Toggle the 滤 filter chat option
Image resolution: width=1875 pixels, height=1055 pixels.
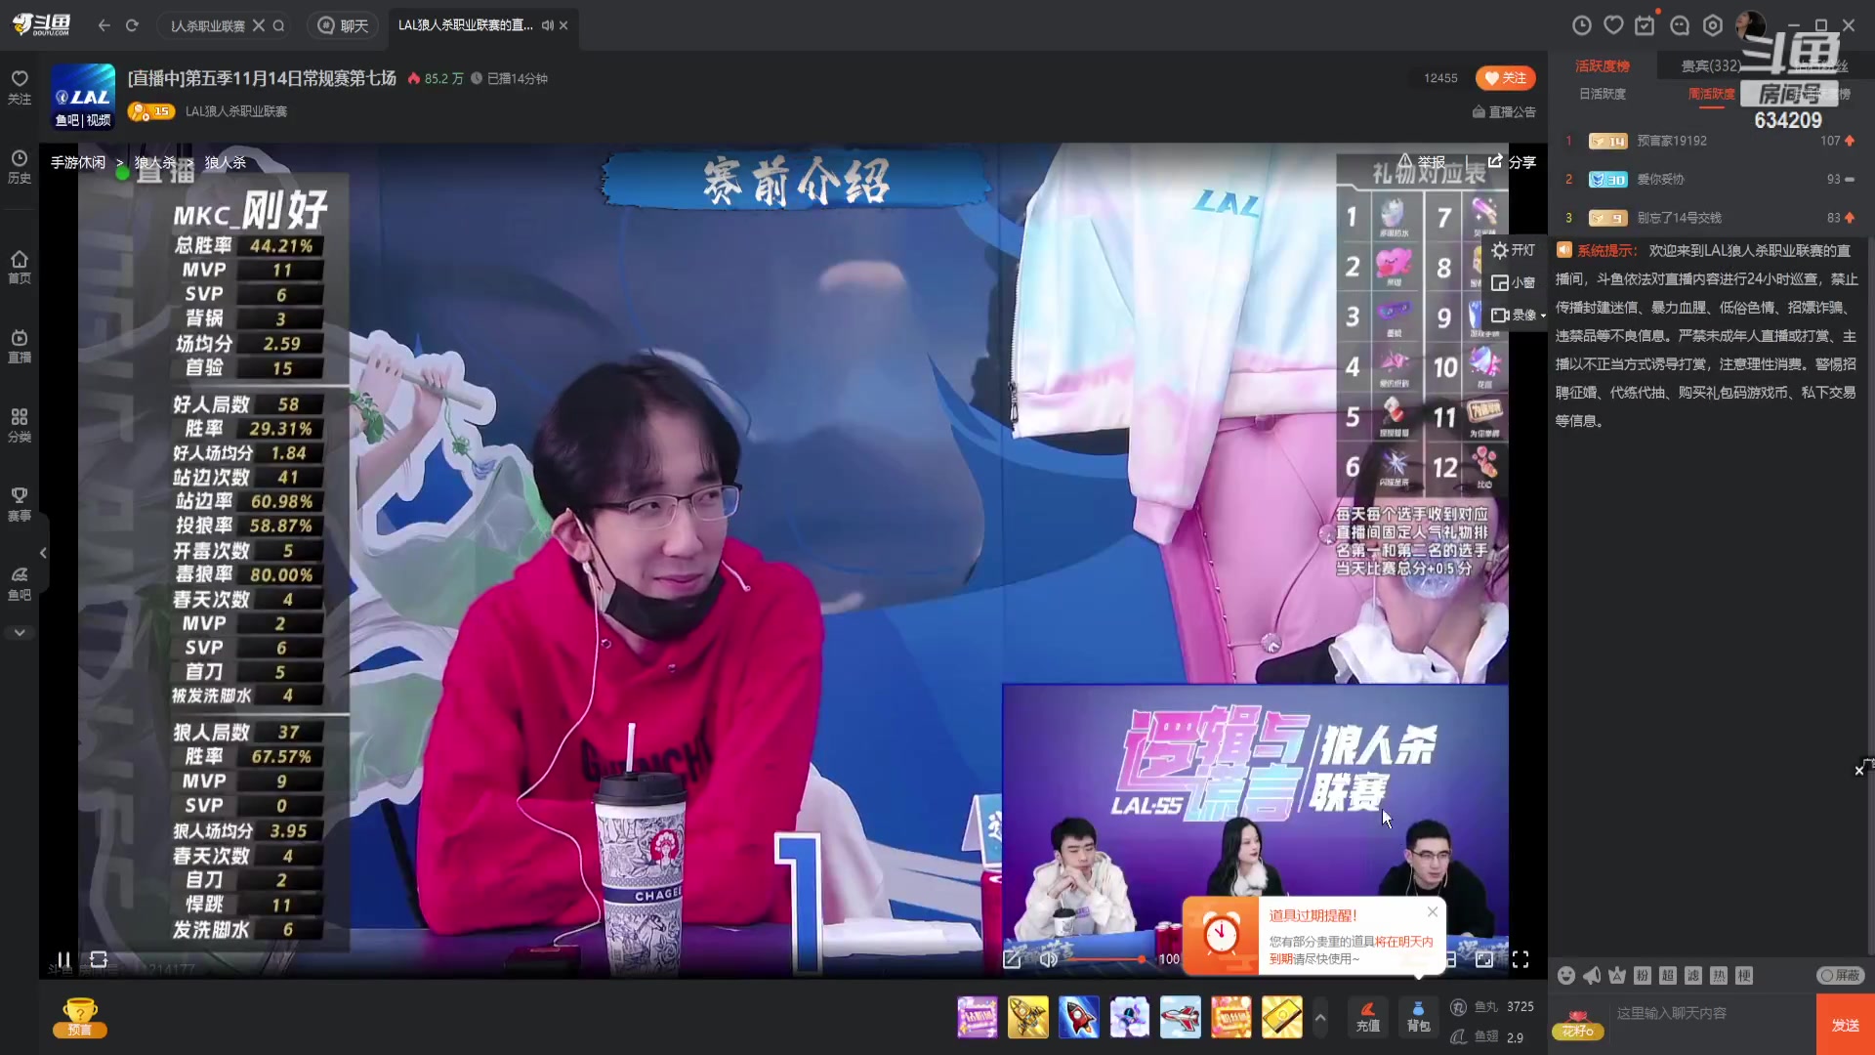pyautogui.click(x=1693, y=976)
